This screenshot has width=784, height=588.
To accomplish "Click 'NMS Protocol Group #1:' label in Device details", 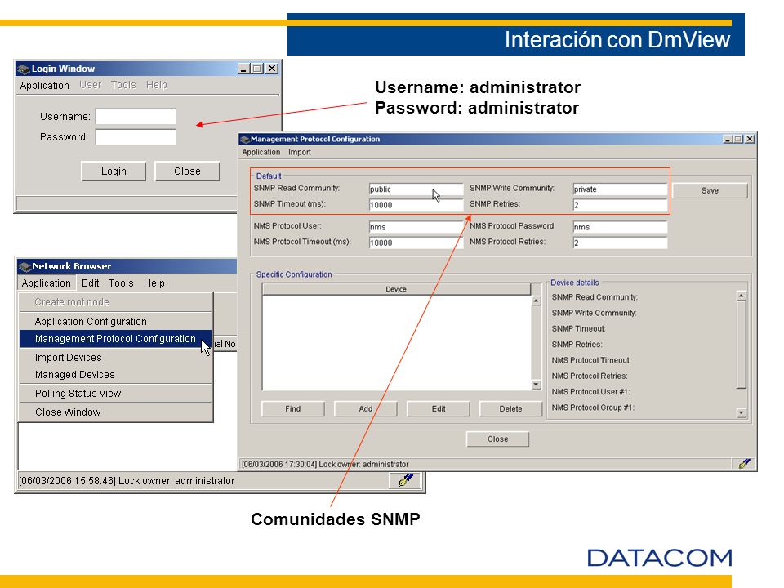I will (593, 408).
